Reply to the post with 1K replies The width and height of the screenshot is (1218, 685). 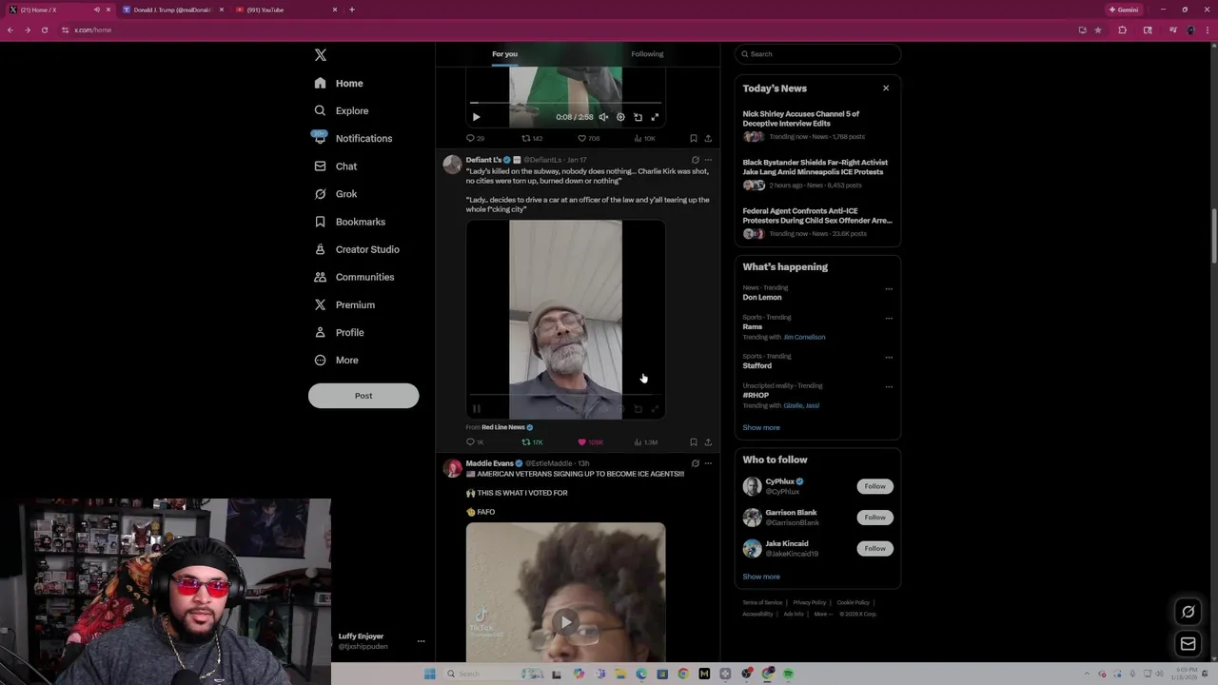475,442
